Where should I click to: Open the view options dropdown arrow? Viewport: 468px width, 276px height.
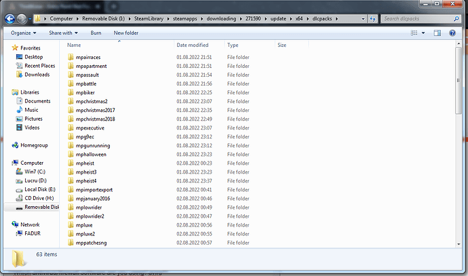(423, 33)
